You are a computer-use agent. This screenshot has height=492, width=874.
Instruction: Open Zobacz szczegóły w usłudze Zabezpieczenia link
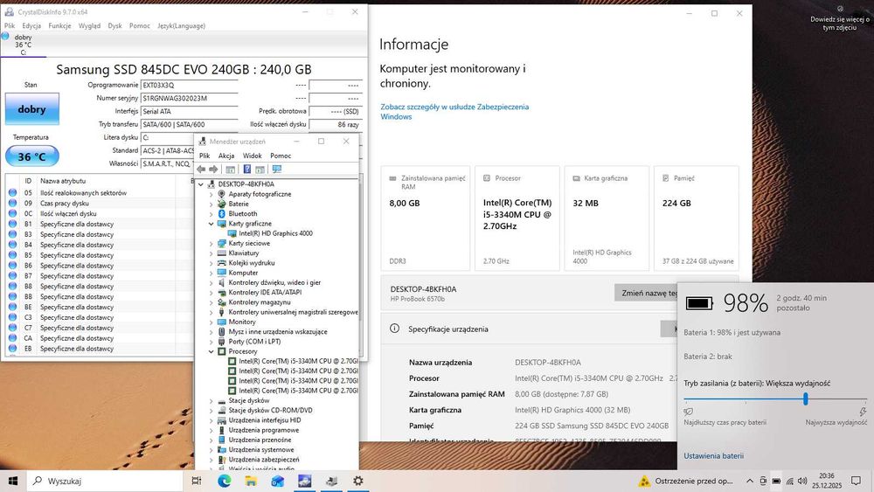pyautogui.click(x=454, y=112)
